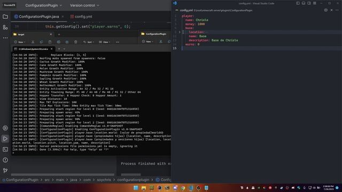342x192 pixels.
Task: Open the Terminal tool window icon
Action: pyautogui.click(x=5, y=149)
